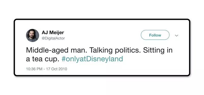Expand the tweet options chevron
204x95 pixels.
(176, 35)
